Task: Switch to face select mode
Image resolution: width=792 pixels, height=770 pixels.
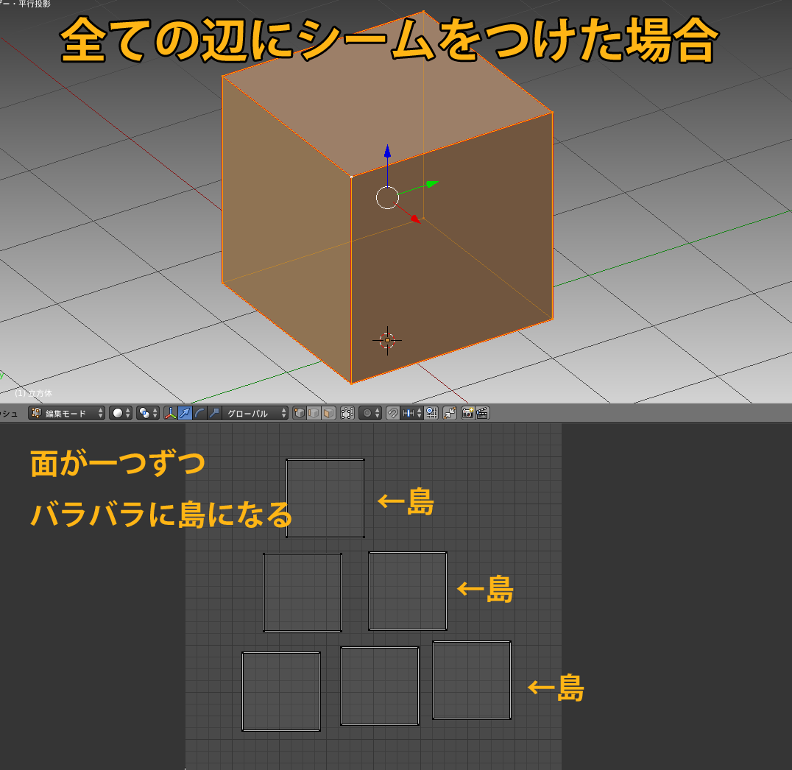Action: pos(327,412)
